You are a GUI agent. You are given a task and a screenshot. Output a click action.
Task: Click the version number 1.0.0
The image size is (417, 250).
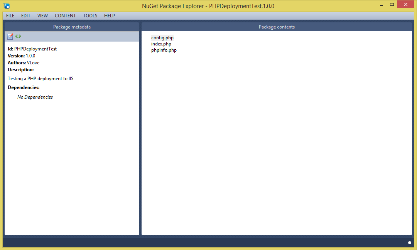(x=30, y=55)
